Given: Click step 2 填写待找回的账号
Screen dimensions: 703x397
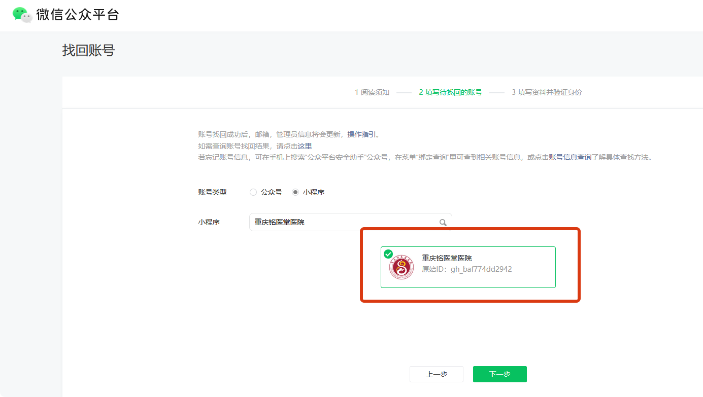Looking at the screenshot, I should 450,92.
